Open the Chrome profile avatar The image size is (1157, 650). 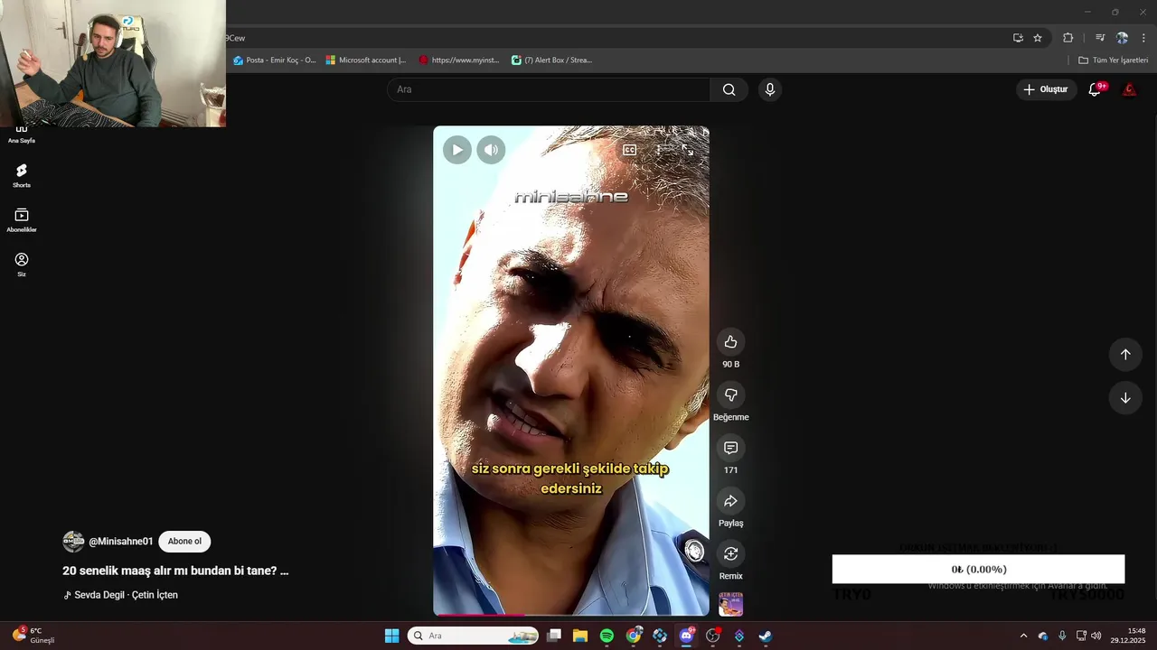pos(1122,38)
